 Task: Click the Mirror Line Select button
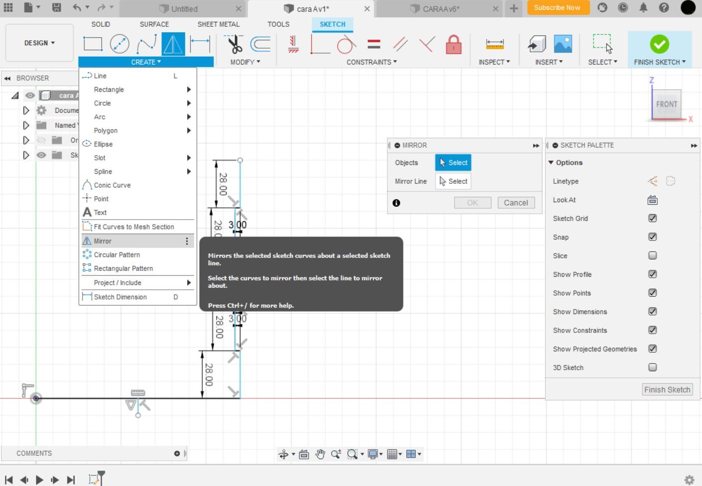453,181
